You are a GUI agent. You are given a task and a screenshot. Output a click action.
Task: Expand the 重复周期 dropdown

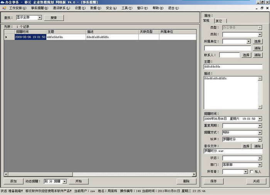coord(260,126)
